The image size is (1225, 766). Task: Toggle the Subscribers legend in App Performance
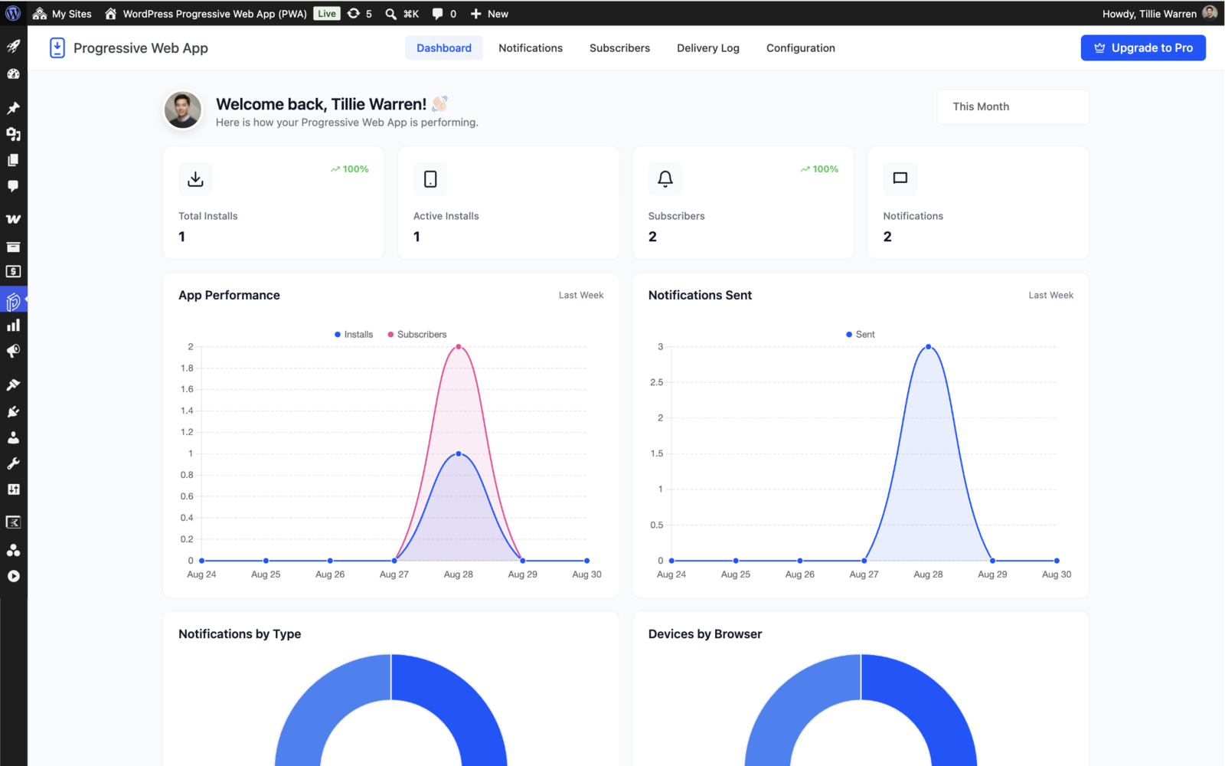(x=417, y=335)
